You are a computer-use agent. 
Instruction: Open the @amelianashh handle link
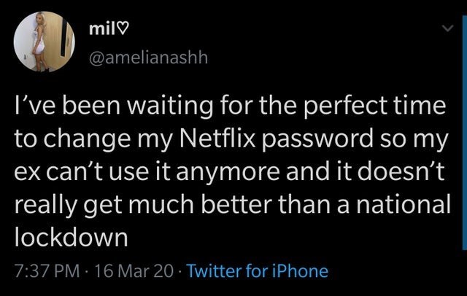point(148,58)
